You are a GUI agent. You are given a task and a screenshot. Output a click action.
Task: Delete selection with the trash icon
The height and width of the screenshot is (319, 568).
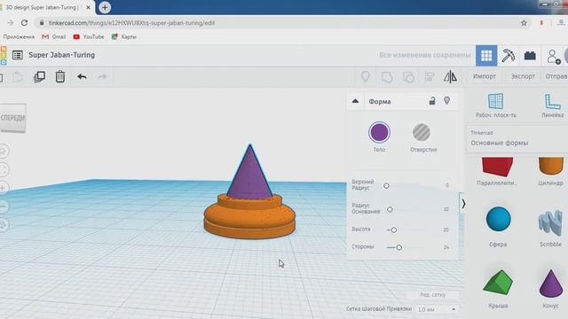[x=60, y=77]
